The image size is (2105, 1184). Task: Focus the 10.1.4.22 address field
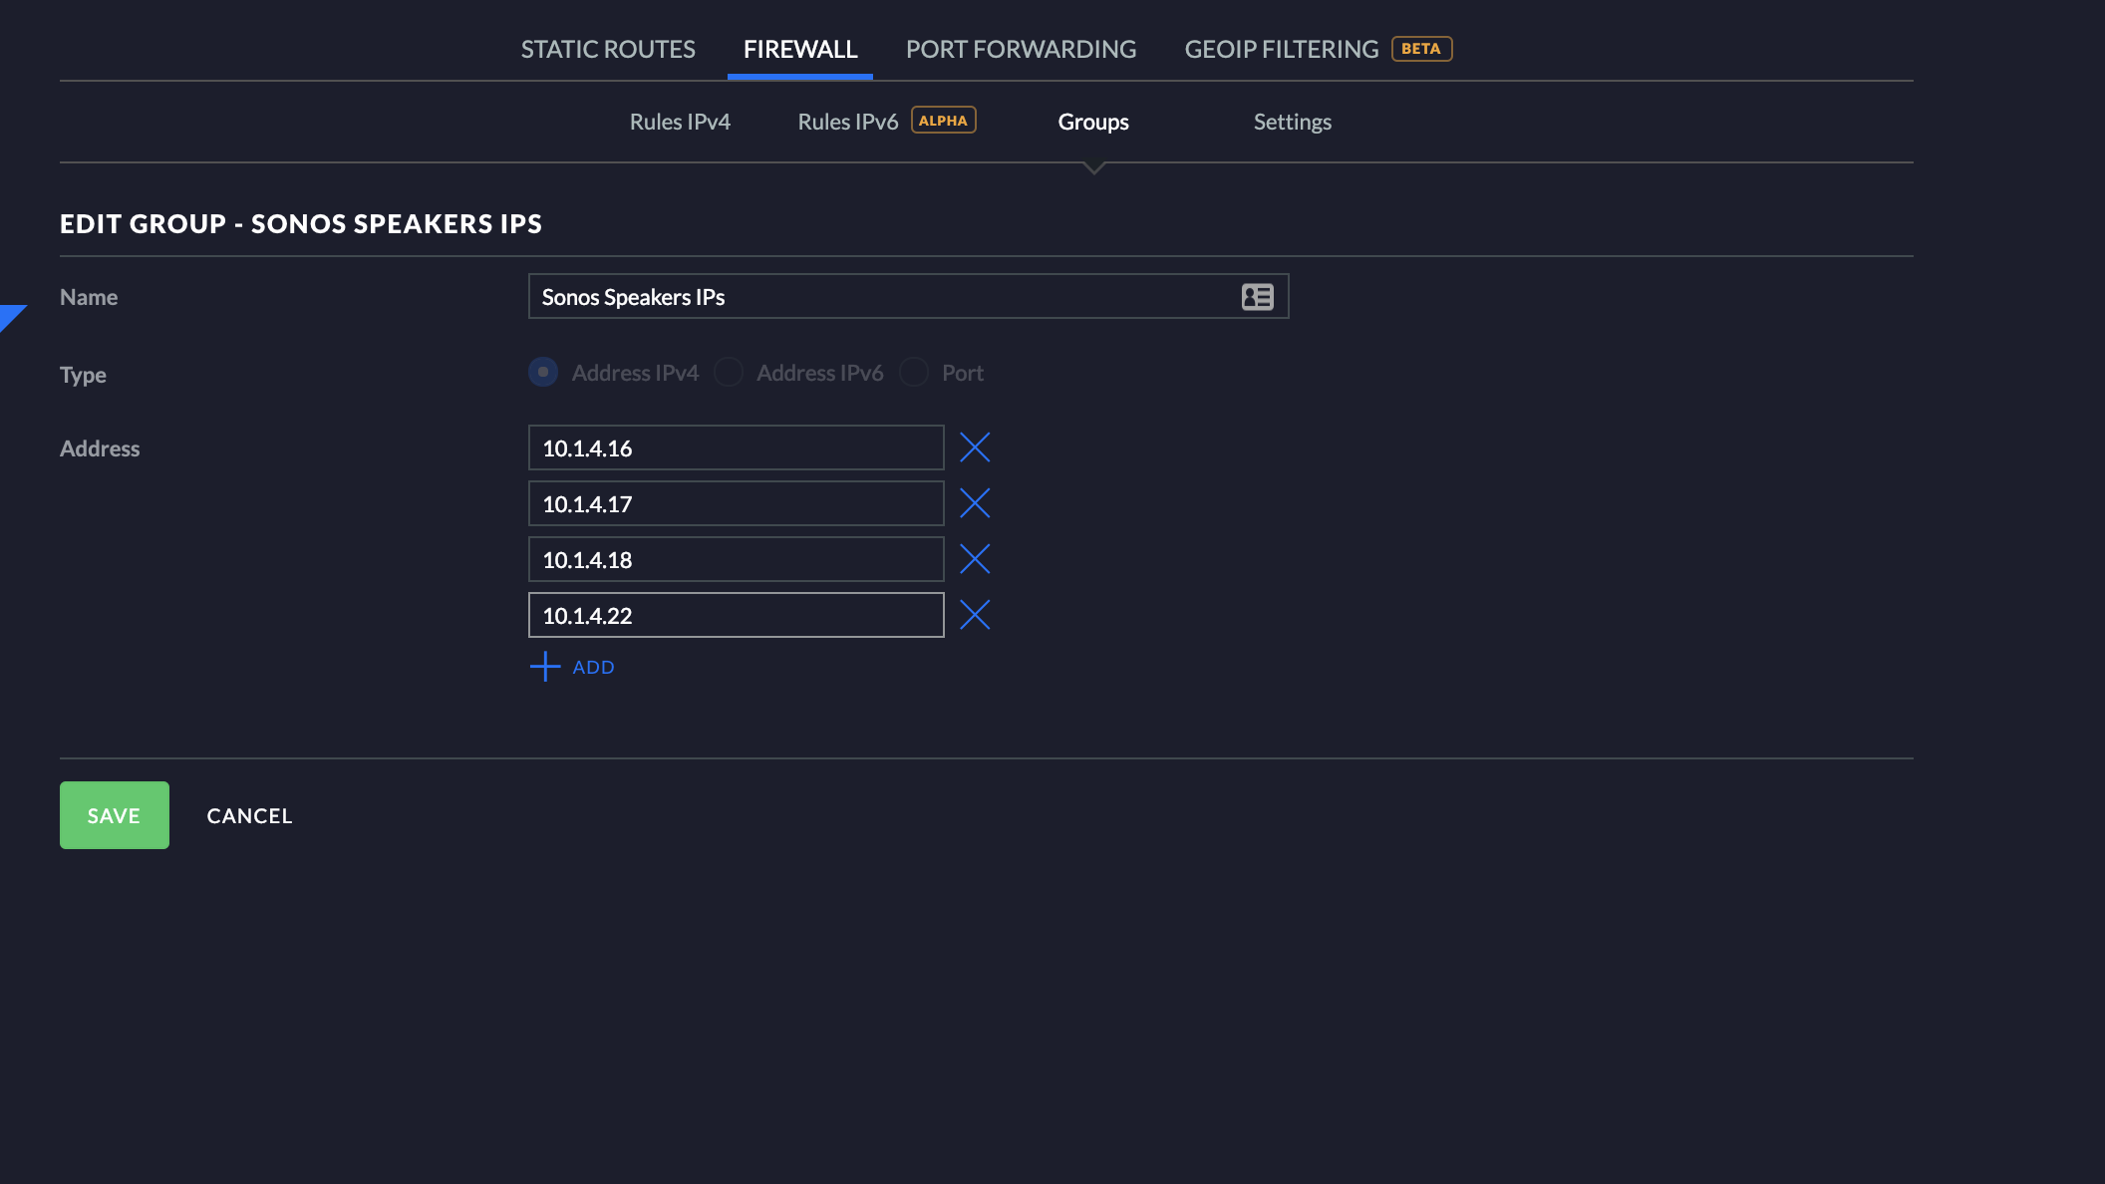(736, 615)
